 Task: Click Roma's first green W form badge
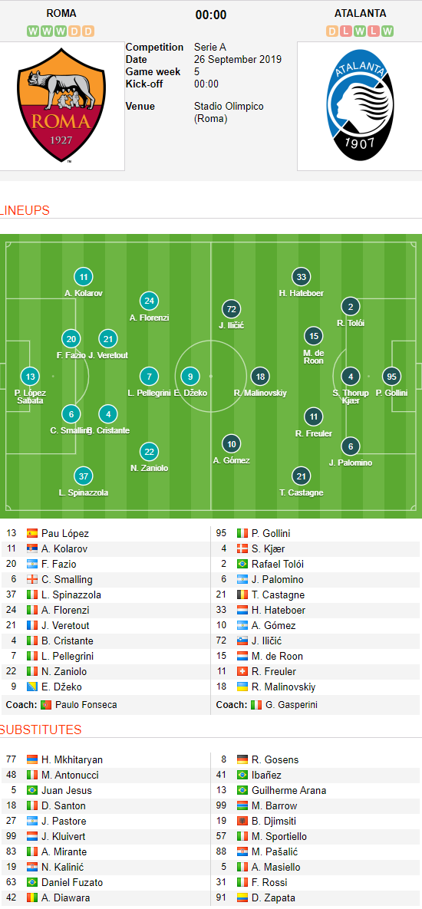click(x=33, y=31)
